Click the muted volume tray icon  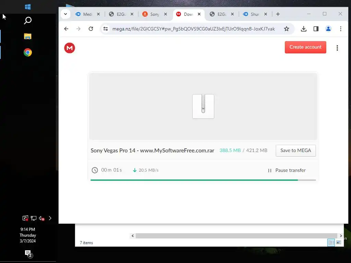(x=41, y=218)
